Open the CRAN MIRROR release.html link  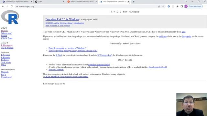click(66, 77)
